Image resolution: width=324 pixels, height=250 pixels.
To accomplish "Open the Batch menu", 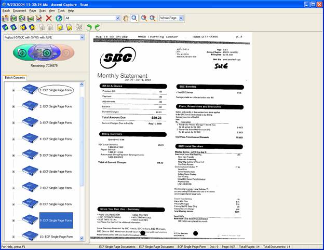I will click(6, 10).
